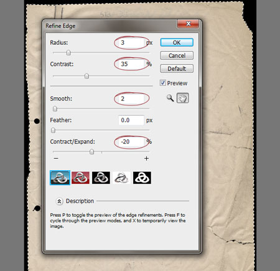Click the Refine Edge title bar text

[60, 26]
